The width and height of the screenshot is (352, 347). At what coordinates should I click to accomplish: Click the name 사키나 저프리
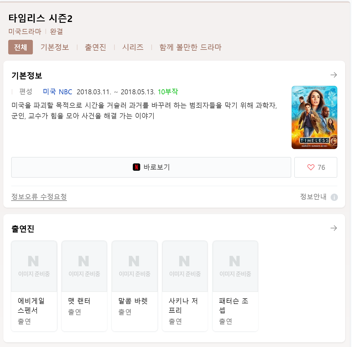coord(183,305)
